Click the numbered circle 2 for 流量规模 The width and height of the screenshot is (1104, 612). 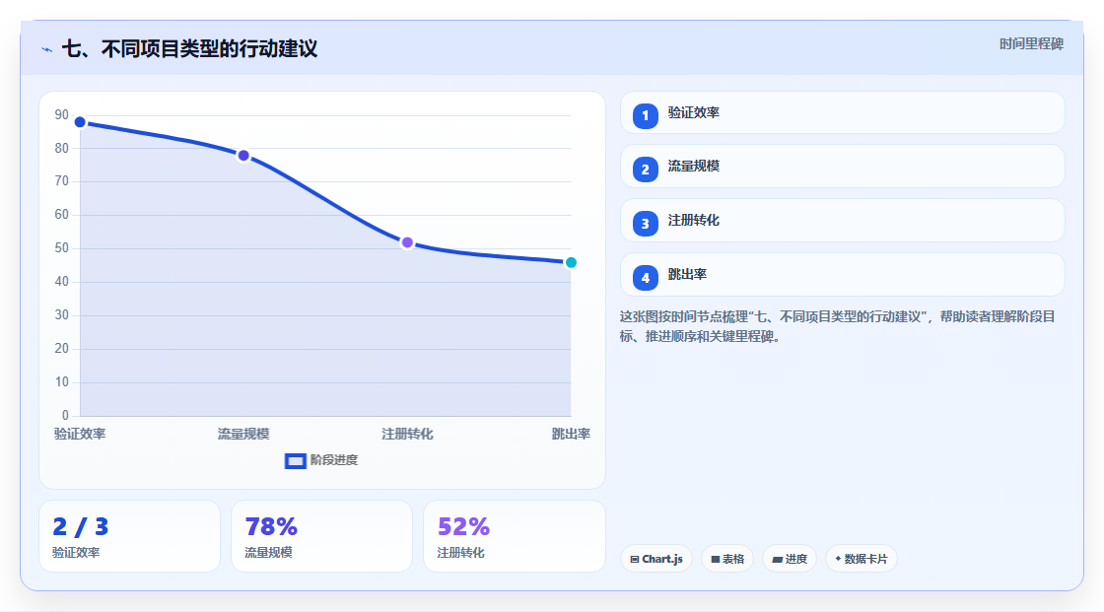pos(645,170)
